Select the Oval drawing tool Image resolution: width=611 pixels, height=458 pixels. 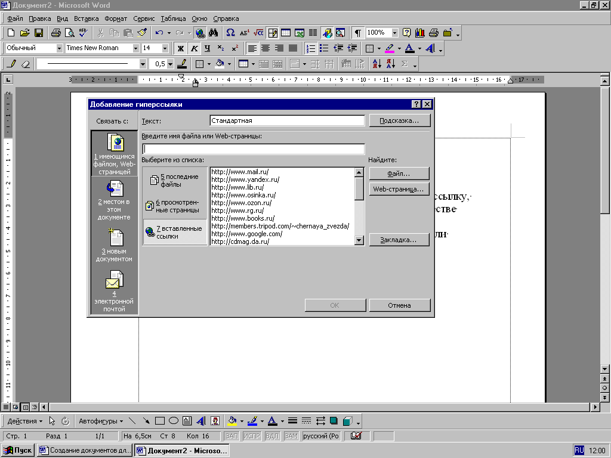174,421
